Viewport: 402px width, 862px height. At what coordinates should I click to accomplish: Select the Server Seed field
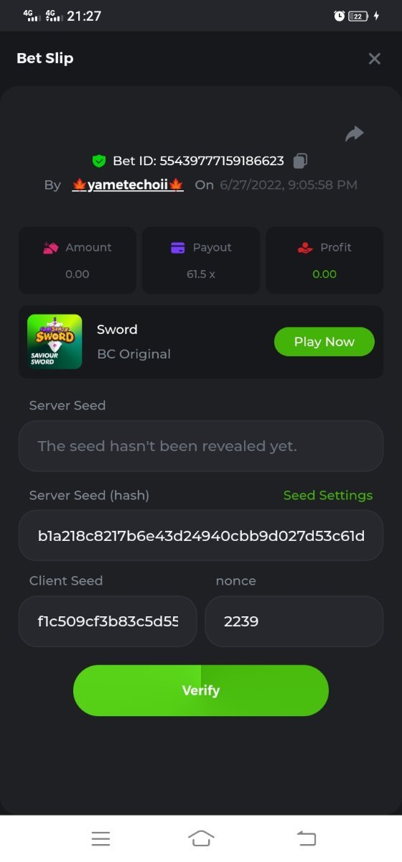pyautogui.click(x=201, y=446)
